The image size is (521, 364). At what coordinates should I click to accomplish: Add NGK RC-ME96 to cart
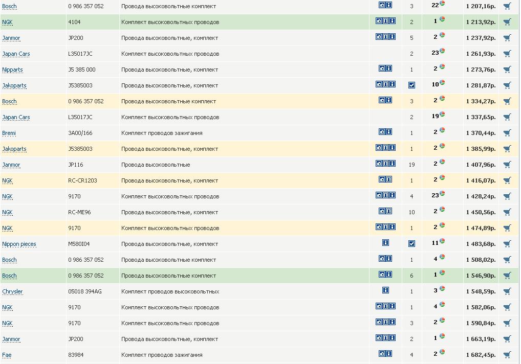point(507,212)
